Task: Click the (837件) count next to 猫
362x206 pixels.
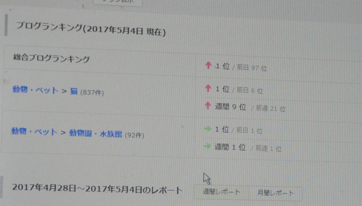Action: 92,93
